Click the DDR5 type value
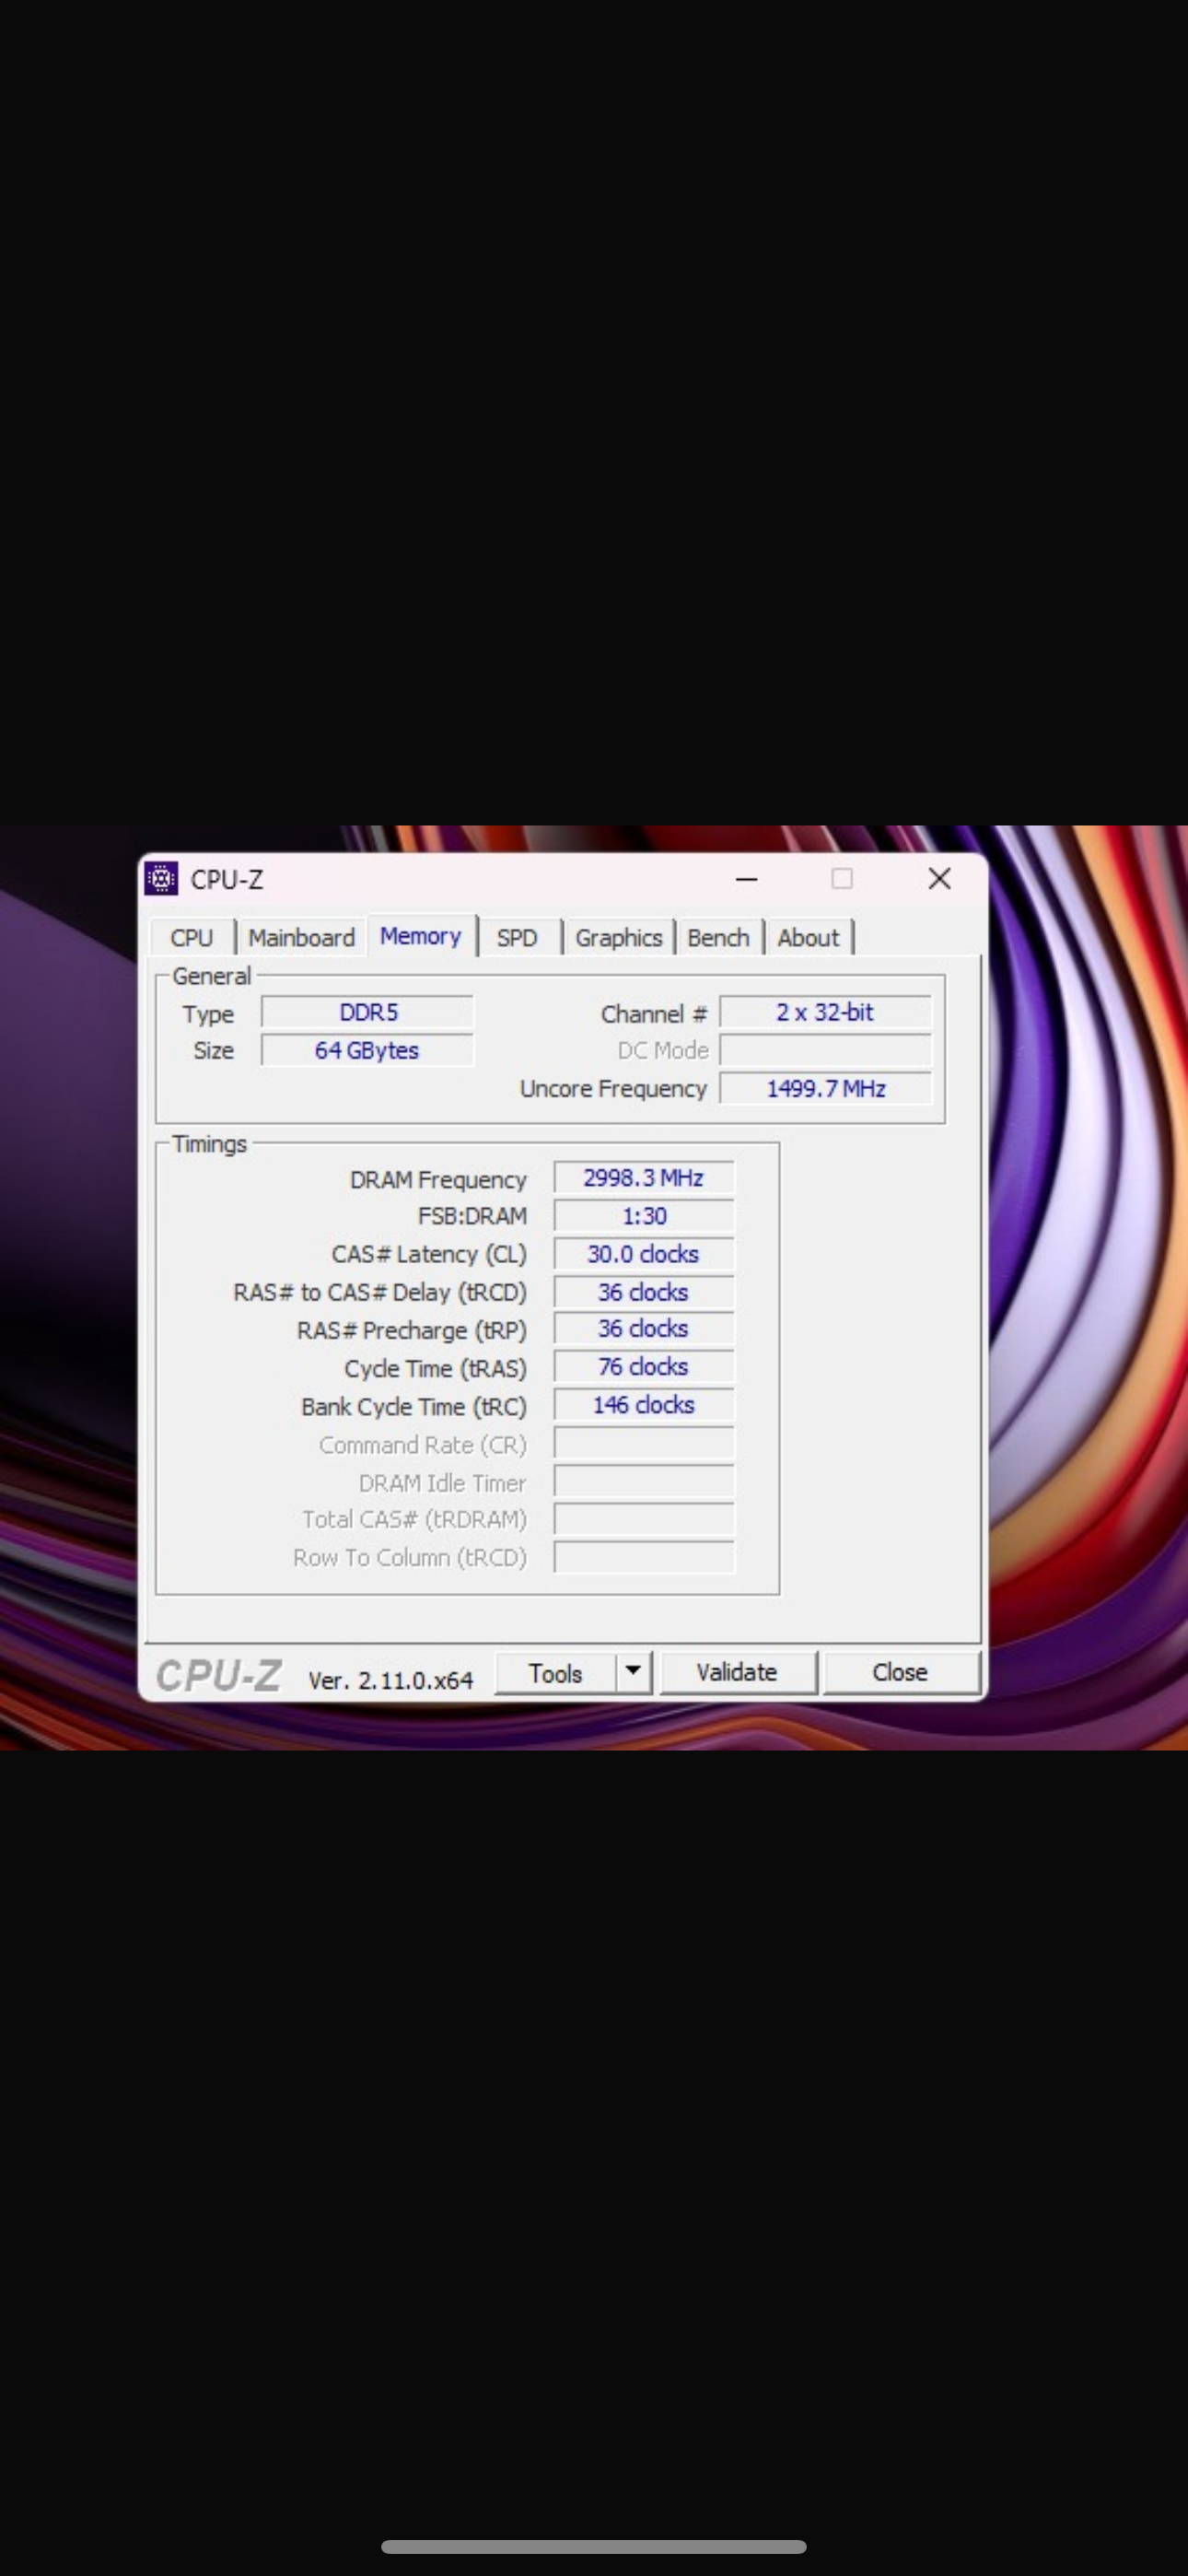The height and width of the screenshot is (2576, 1188). point(368,1012)
